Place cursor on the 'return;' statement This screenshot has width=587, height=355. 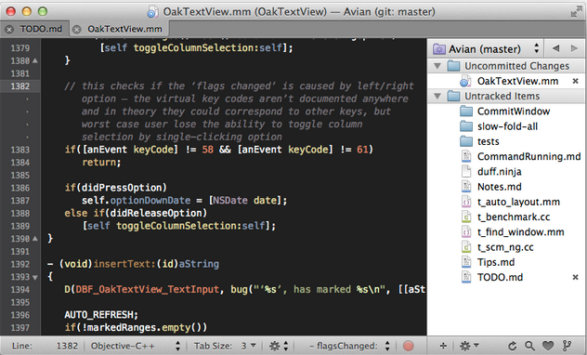[101, 162]
